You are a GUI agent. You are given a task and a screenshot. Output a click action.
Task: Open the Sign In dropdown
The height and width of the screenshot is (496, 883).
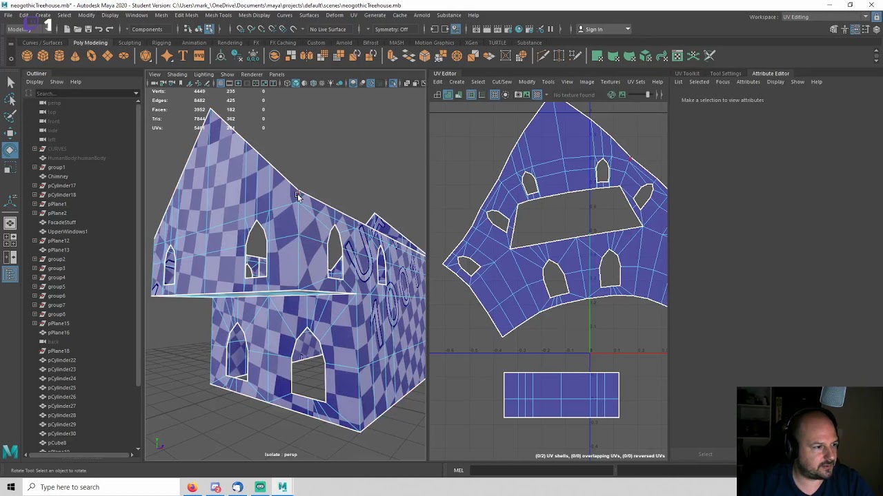tap(604, 29)
